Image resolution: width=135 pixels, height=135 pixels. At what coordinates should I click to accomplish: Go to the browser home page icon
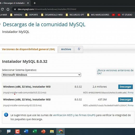pyautogui.click(x=8, y=9)
